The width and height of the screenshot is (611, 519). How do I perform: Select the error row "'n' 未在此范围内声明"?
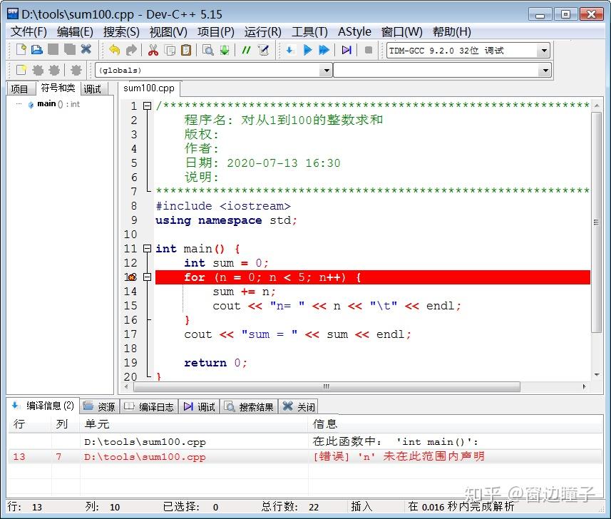[305, 456]
